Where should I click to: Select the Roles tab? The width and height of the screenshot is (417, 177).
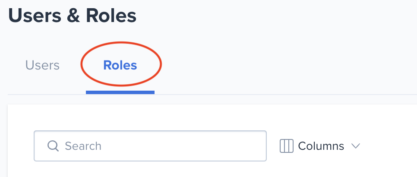(x=120, y=65)
